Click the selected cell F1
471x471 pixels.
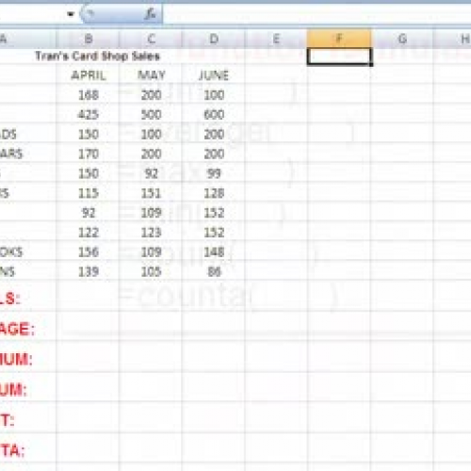coord(339,57)
